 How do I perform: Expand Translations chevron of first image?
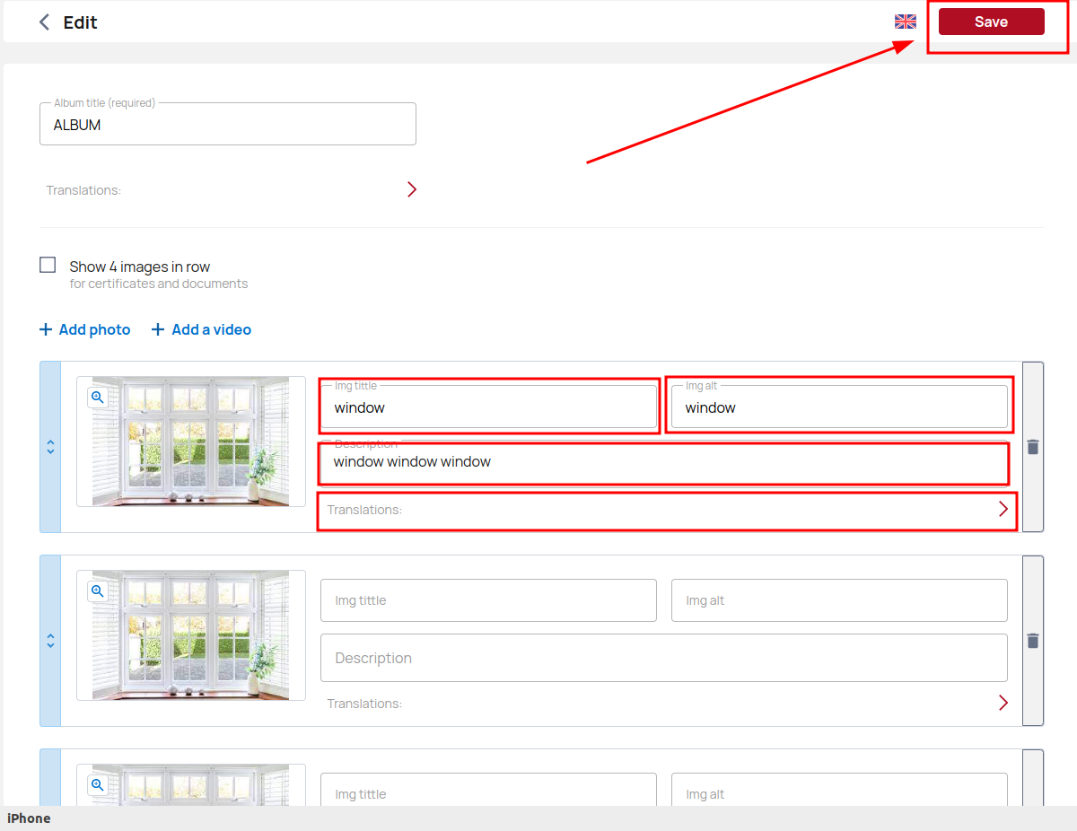click(1003, 510)
